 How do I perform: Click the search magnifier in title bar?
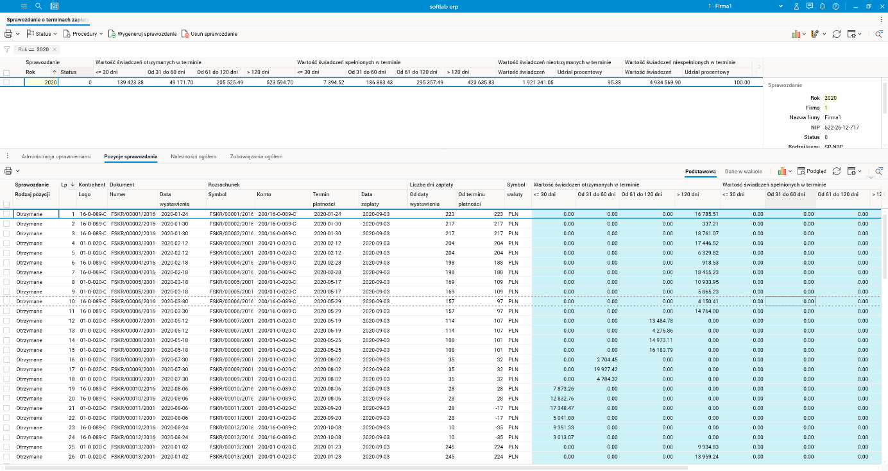point(38,6)
